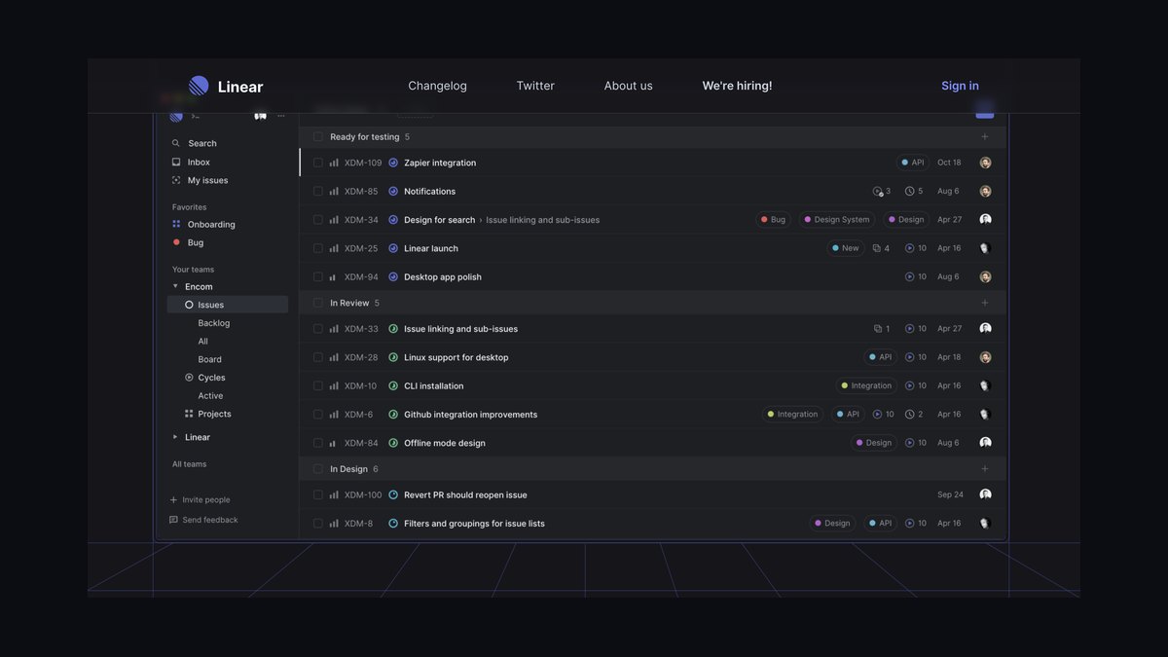Screen dimensions: 1168x657
Task: Open the We're hiring! page
Action: coord(737,86)
